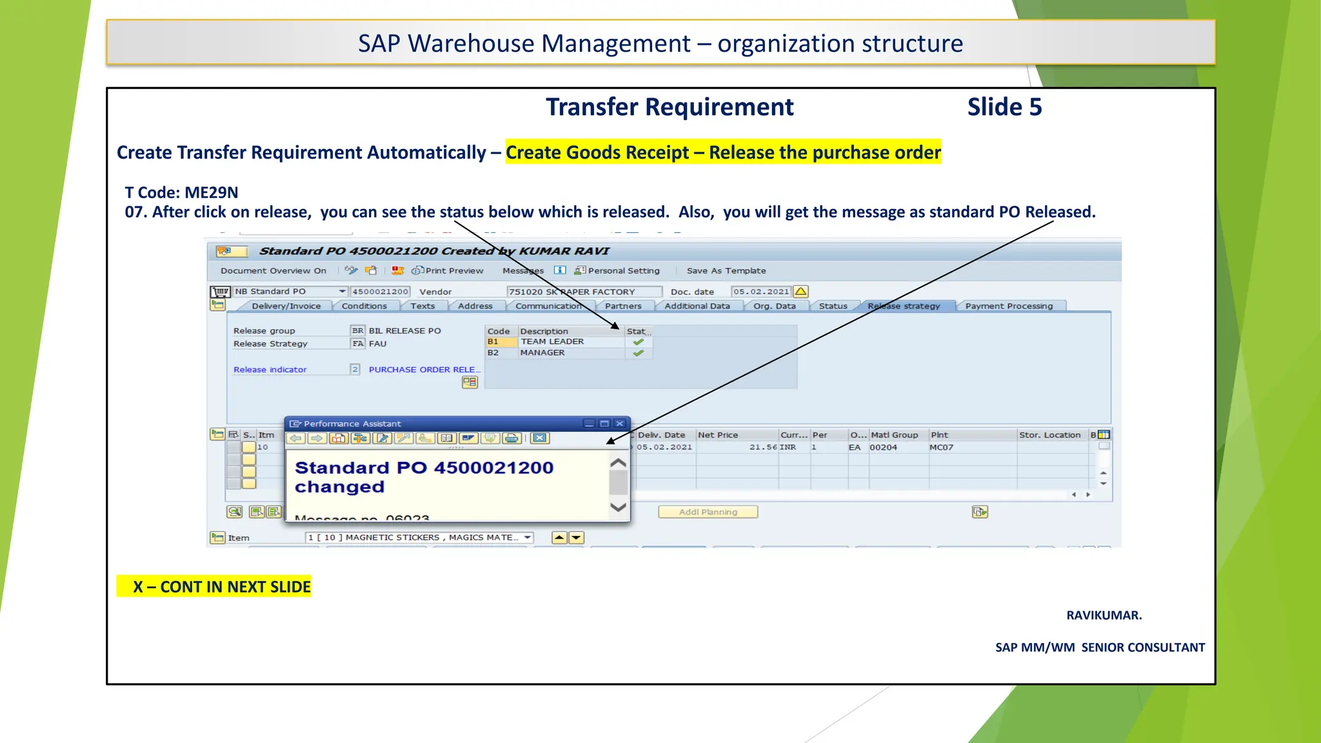Open Personal Setting
Screen dimensions: 1321x743
tap(617, 271)
